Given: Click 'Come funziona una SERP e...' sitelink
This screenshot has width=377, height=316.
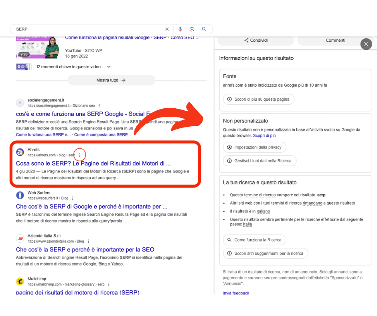Looking at the screenshot, I should (43, 135).
